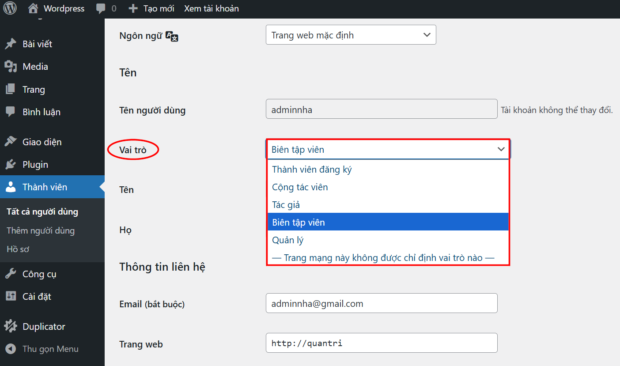Open the Ngôn ngữ language dropdown
The height and width of the screenshot is (366, 620).
coord(351,34)
